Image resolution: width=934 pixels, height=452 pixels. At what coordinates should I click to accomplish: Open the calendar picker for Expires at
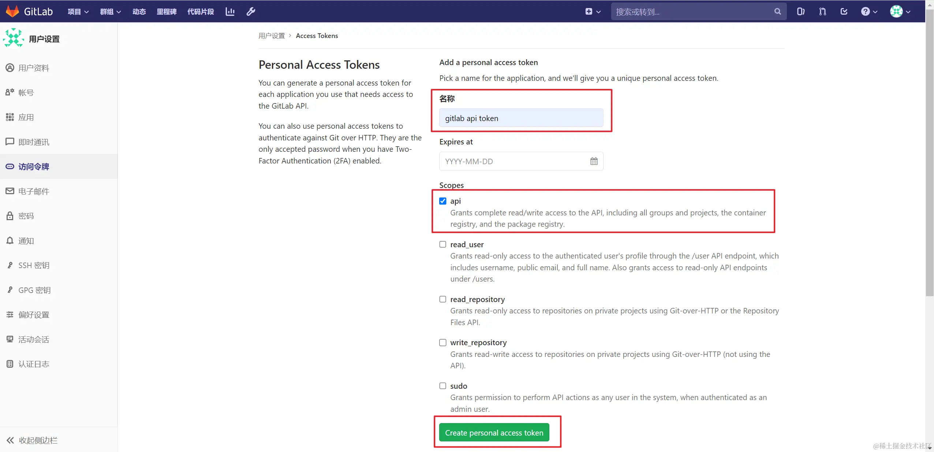[x=594, y=161]
